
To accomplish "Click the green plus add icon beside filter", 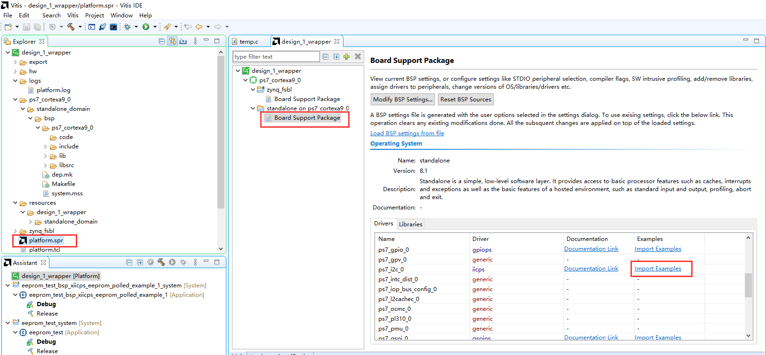I will [x=347, y=56].
